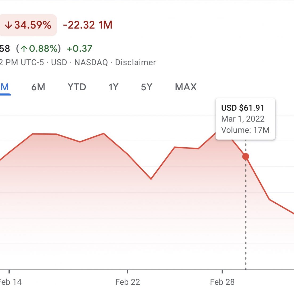Click the red data point marker
The width and height of the screenshot is (294, 294).
coord(246,156)
